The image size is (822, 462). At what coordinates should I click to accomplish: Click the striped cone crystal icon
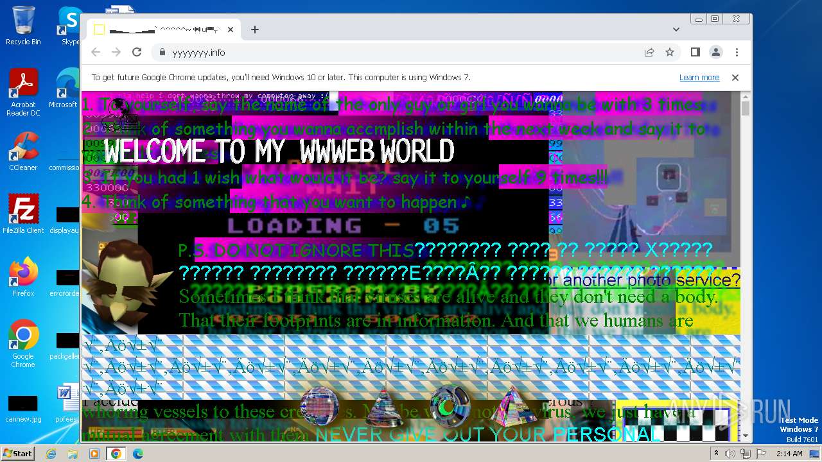coord(384,407)
